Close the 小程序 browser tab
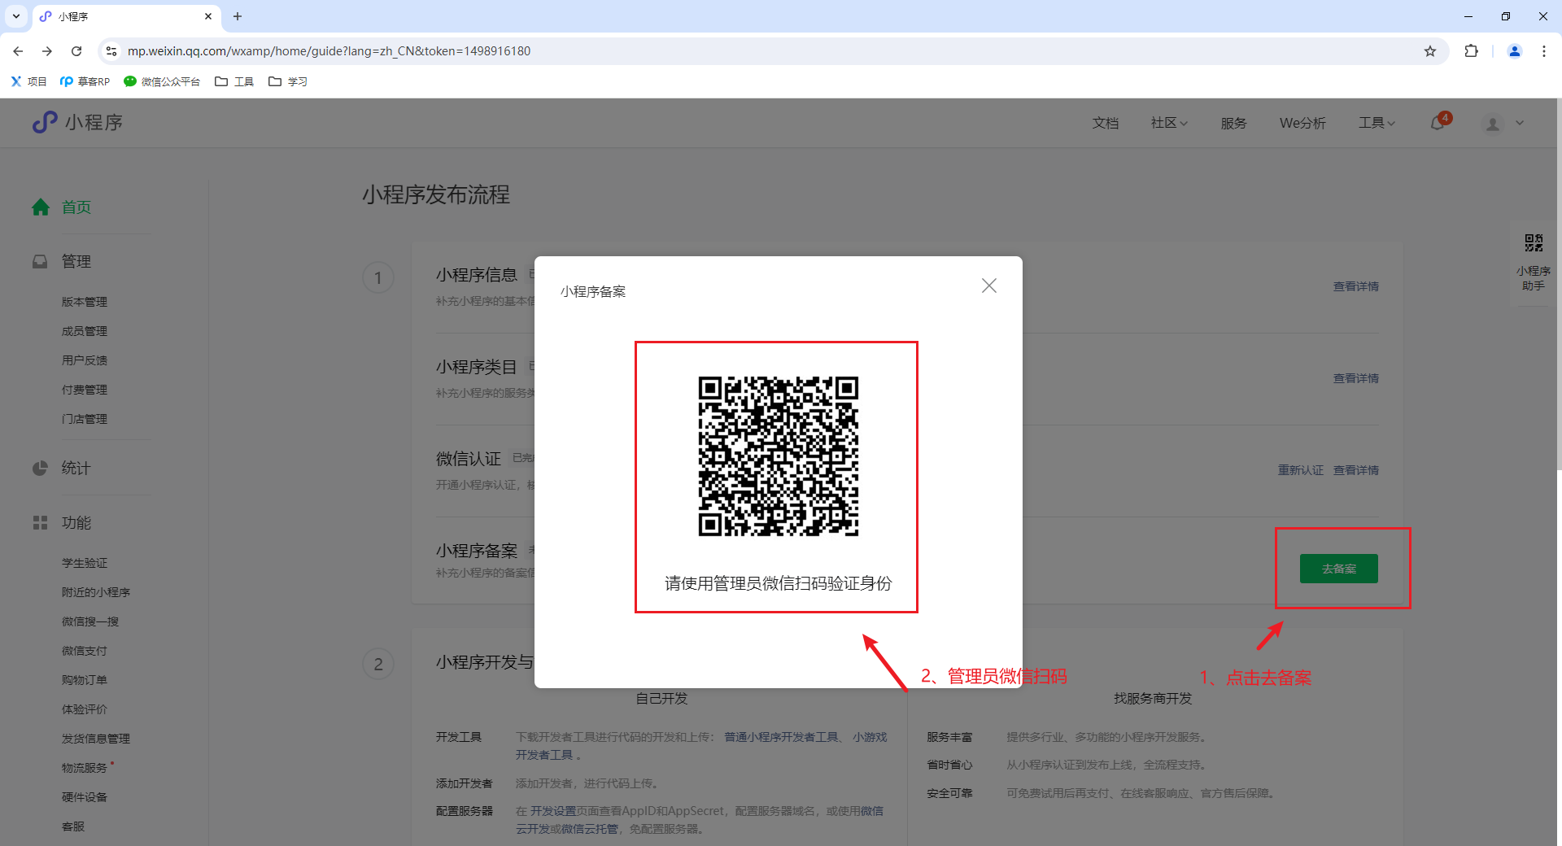The width and height of the screenshot is (1562, 846). coord(208,16)
